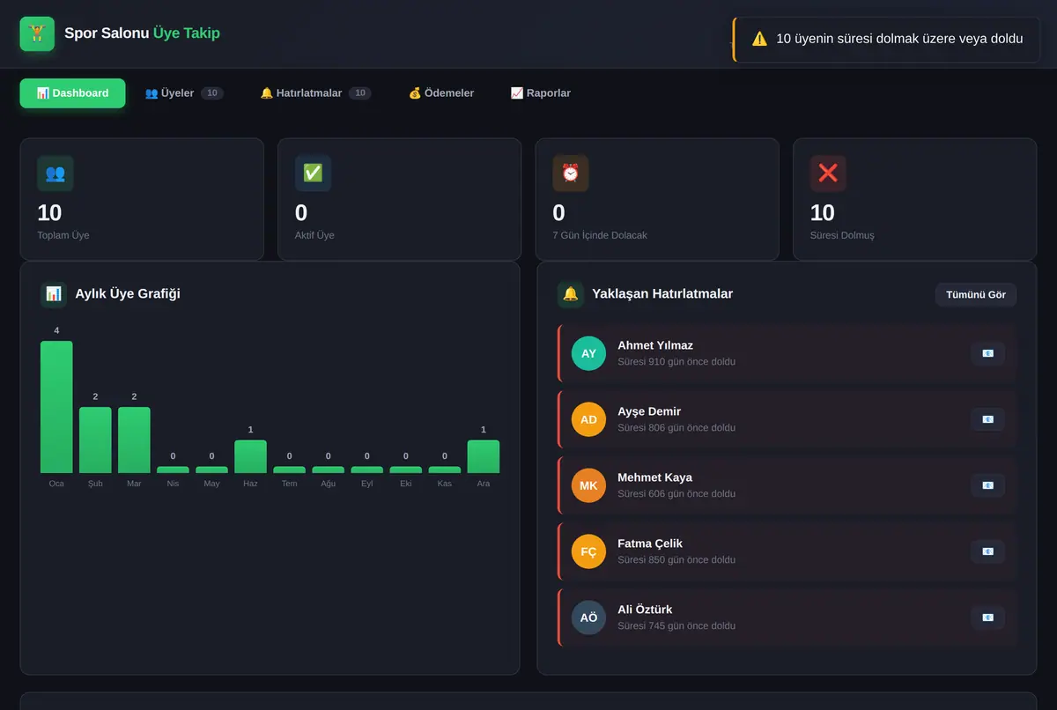
Task: Send email reminder to Ahmet Yılmaz
Action: click(987, 353)
